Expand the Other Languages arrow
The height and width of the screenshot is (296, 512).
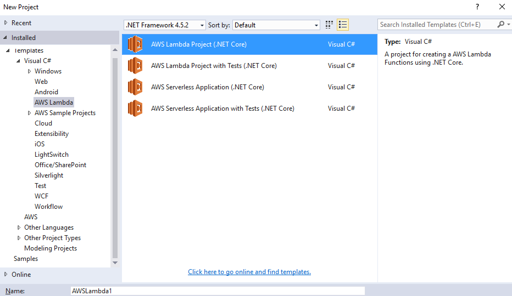19,227
